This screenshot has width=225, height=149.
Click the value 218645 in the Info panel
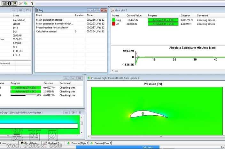click(17, 24)
